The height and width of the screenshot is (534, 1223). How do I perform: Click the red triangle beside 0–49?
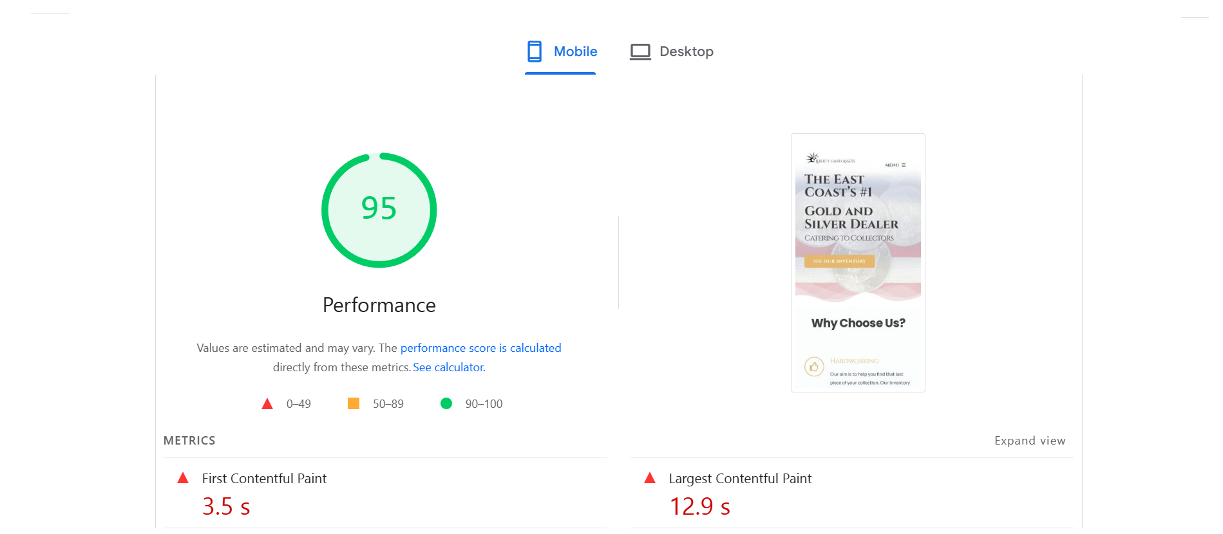[267, 404]
